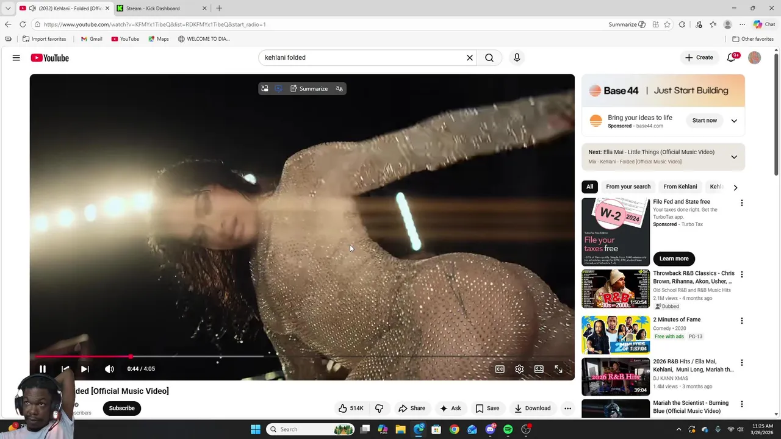Open Edge Settings and more menu
Image resolution: width=781 pixels, height=439 pixels.
[742, 24]
